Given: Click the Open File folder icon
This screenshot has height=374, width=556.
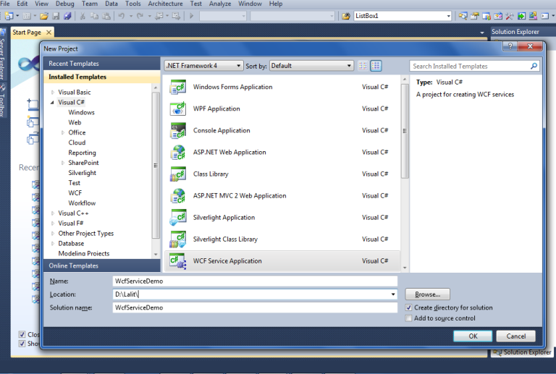Looking at the screenshot, I should tap(44, 16).
